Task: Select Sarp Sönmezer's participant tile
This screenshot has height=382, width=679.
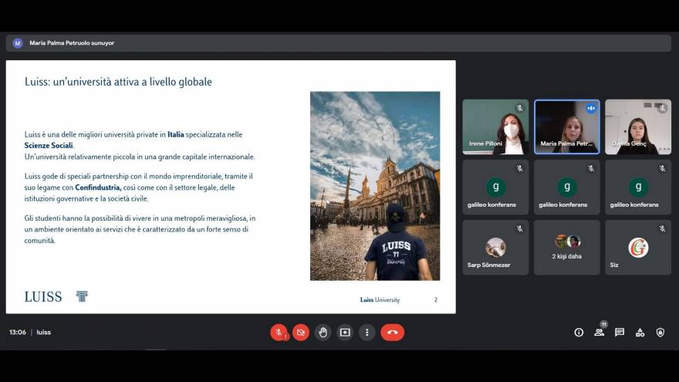Action: 495,247
